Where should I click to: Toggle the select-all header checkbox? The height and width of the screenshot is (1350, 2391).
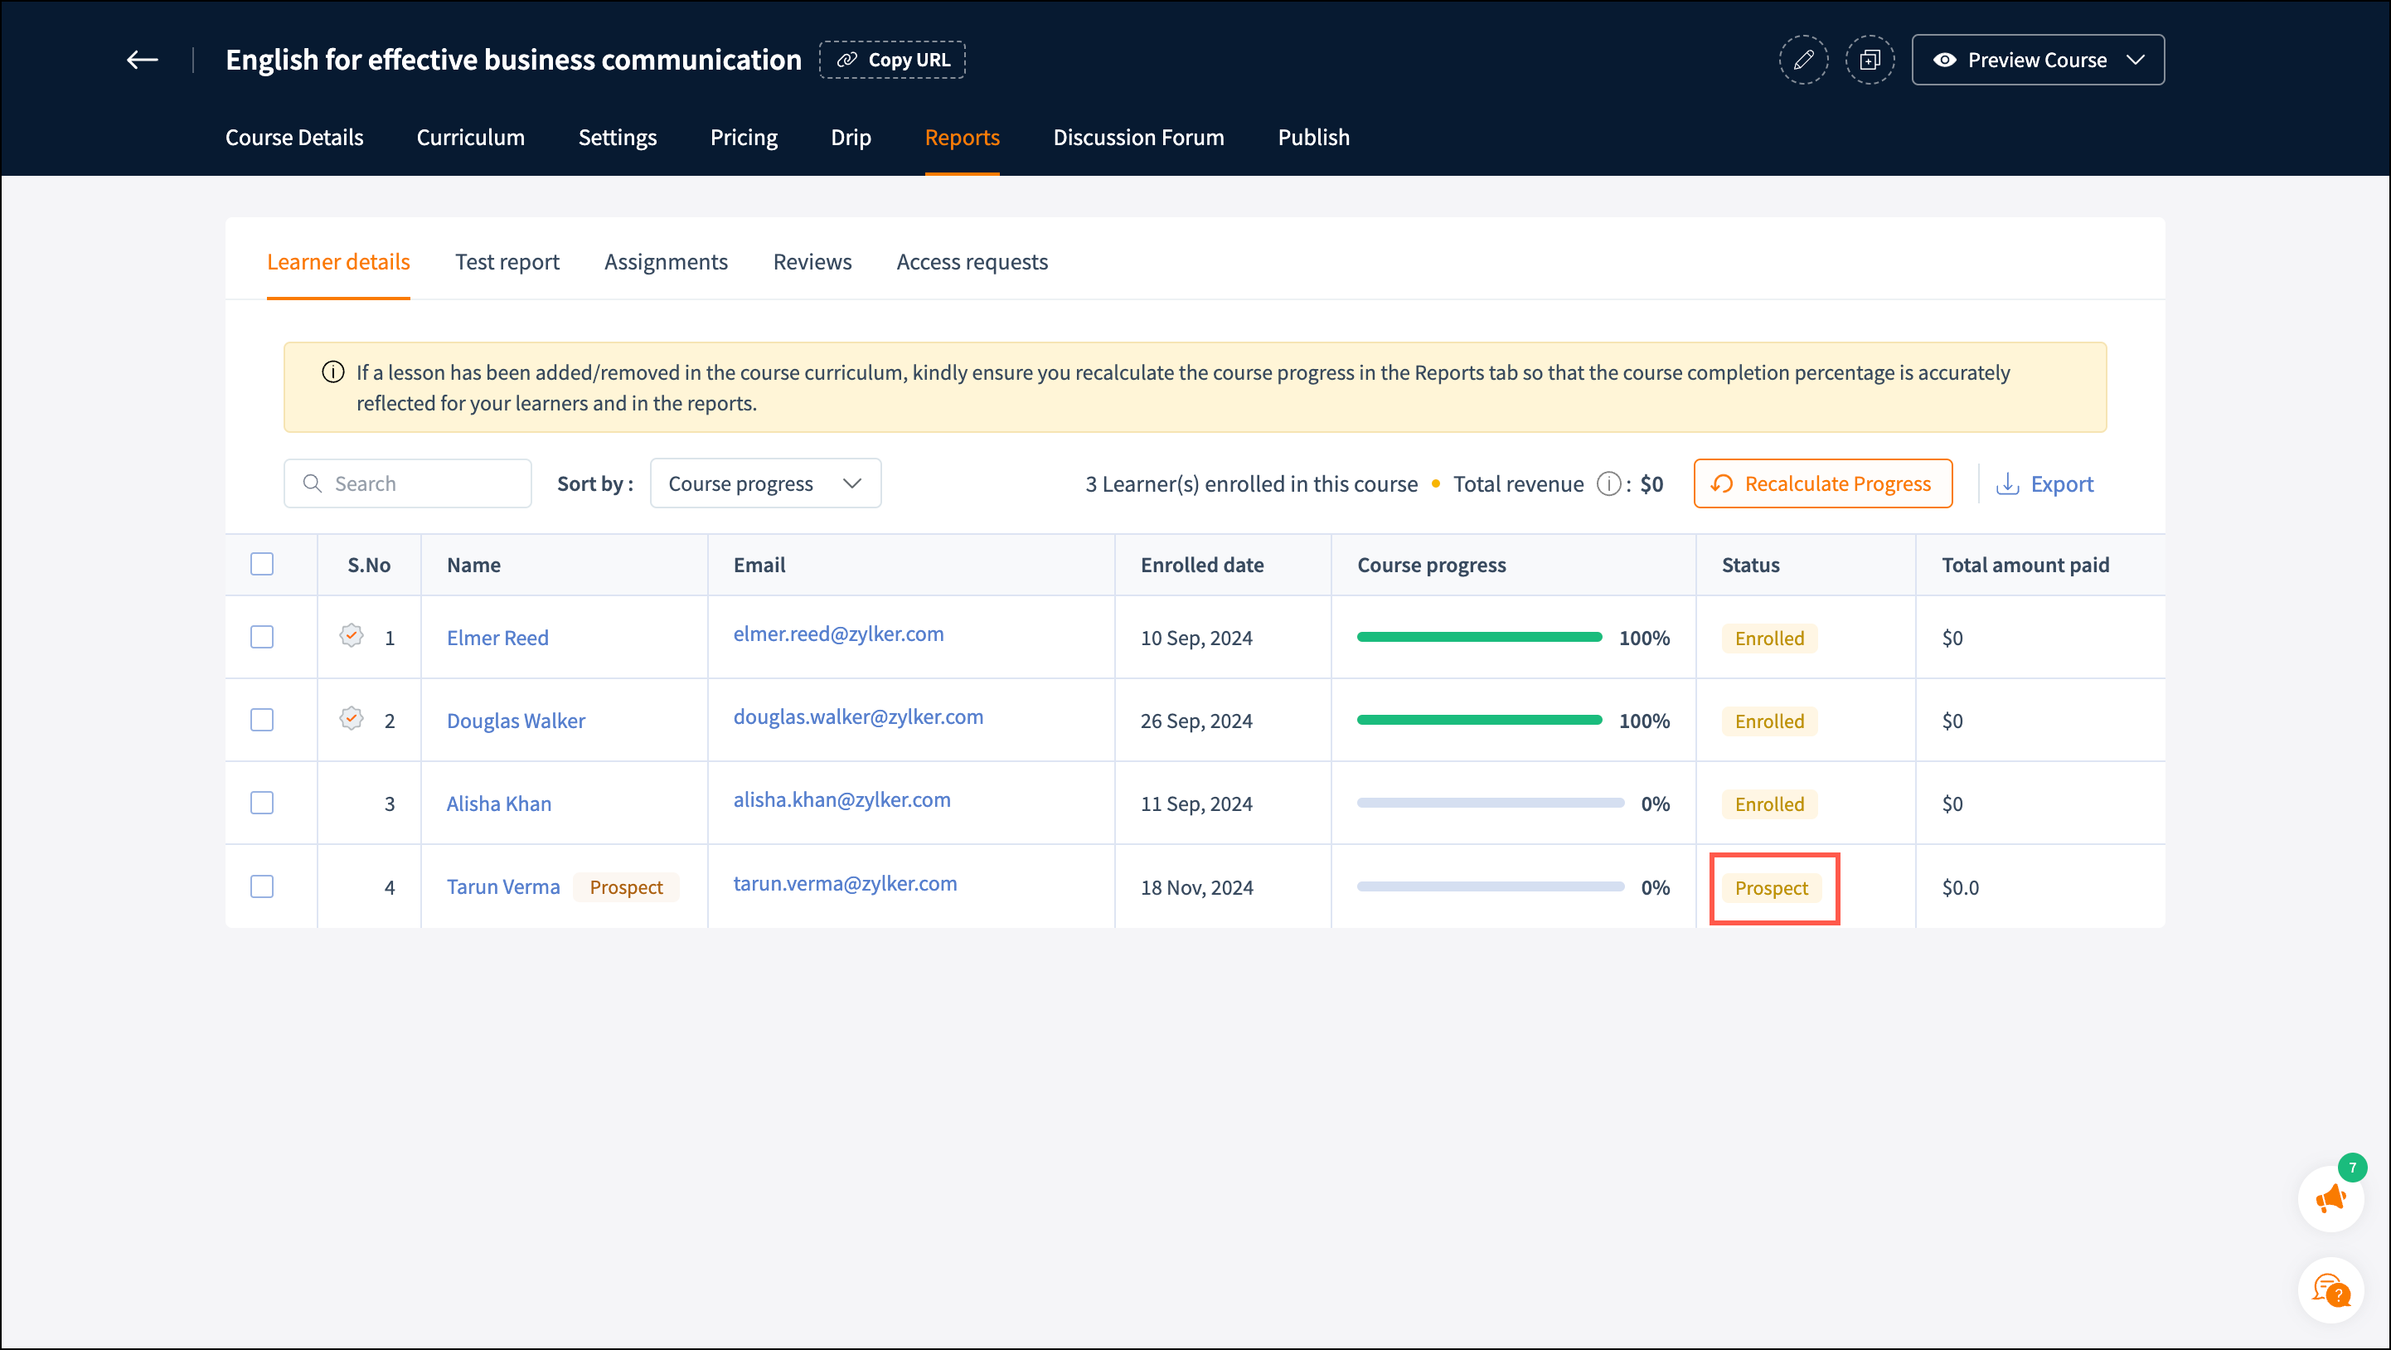tap(262, 565)
